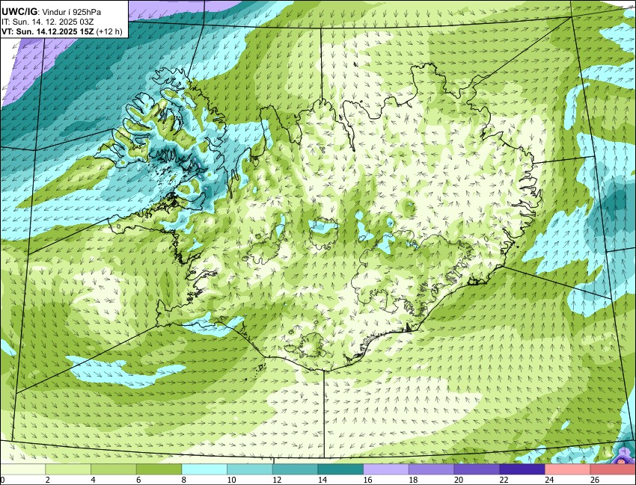636x485 pixels.
Task: Click the legend value 20
Action: (x=459, y=480)
